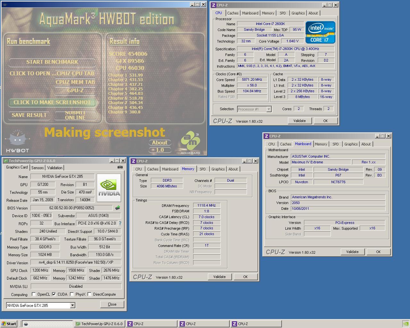The width and height of the screenshot is (410, 328).
Task: Click the AquaMark green logo
Action: tap(190, 143)
